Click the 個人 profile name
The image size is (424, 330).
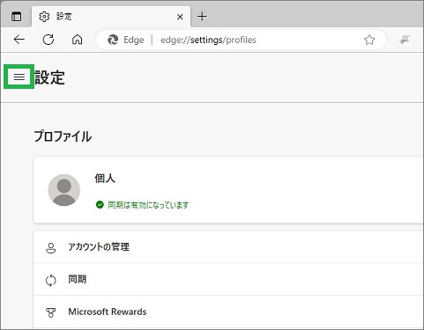click(105, 178)
